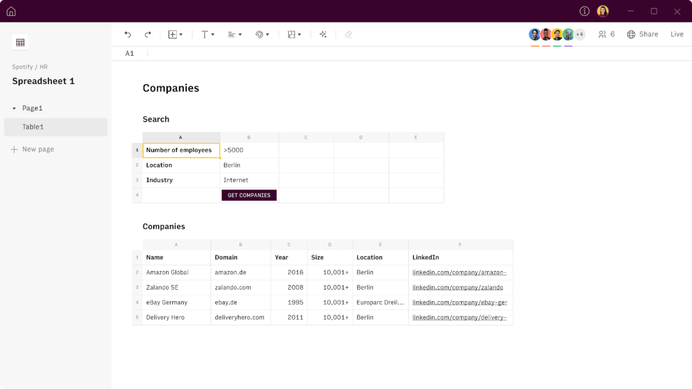Click the Share button
This screenshot has height=389, width=692.
click(x=642, y=35)
